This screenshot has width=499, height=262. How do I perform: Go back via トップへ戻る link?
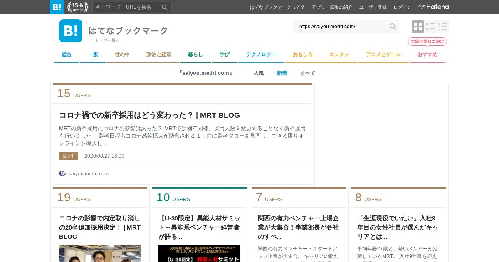click(x=105, y=40)
